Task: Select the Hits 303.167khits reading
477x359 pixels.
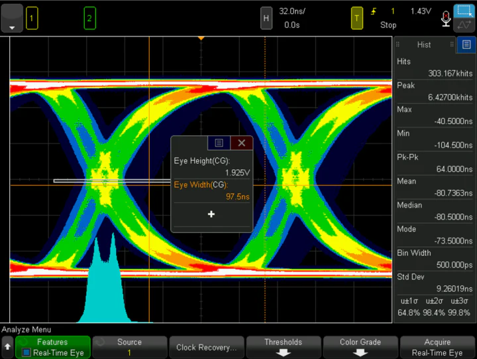Action: (x=435, y=67)
